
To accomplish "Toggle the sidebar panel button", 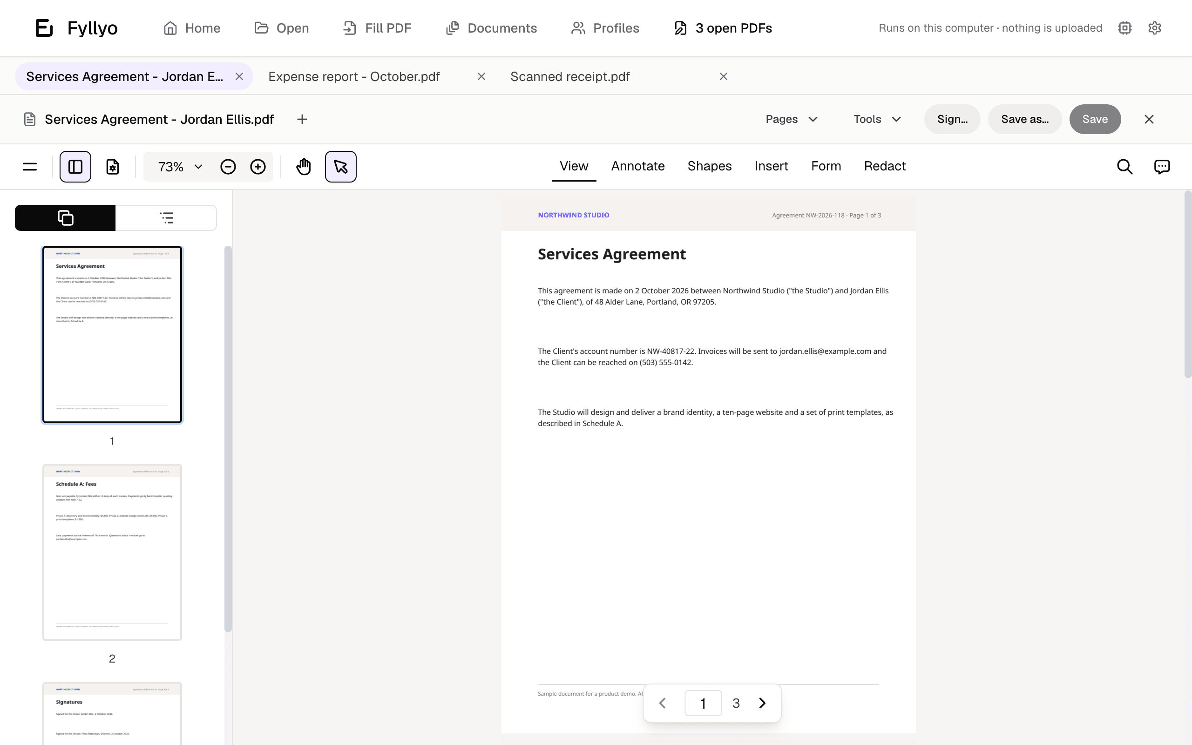I will point(75,167).
